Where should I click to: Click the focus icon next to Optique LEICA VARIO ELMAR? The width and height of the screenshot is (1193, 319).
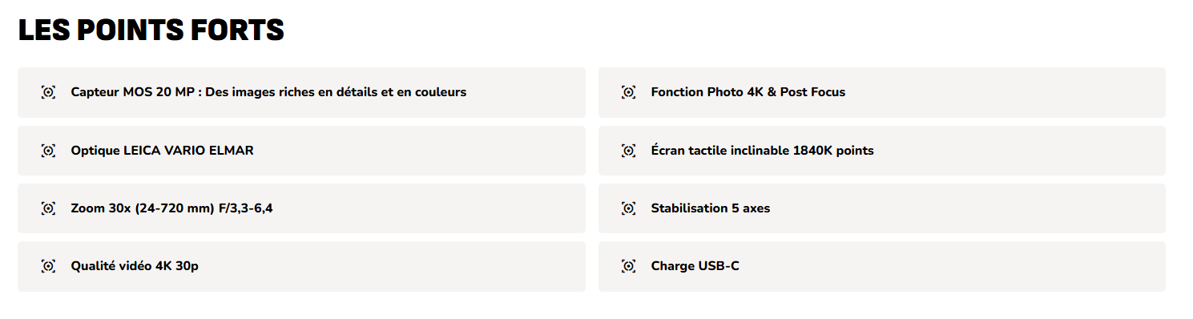click(x=48, y=151)
